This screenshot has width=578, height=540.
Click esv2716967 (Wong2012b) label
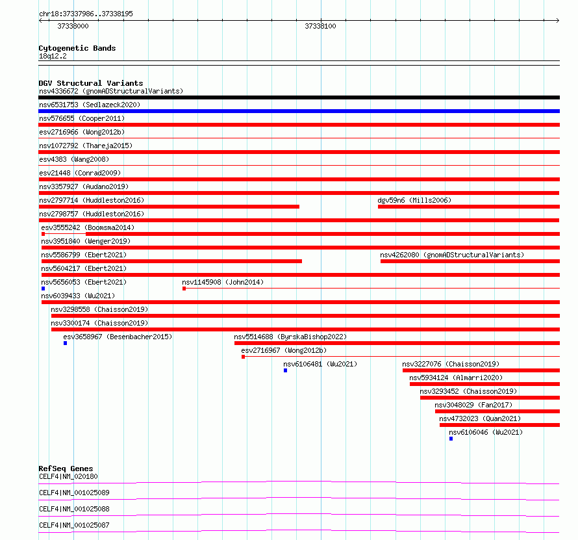tap(284, 350)
